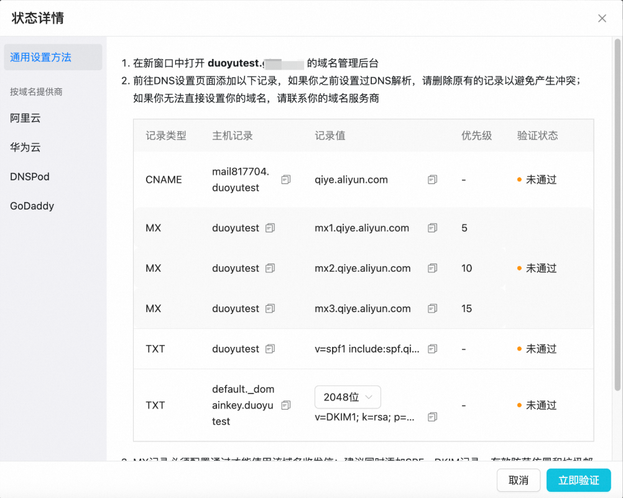623x498 pixels.
Task: Select the 通用设置方法 tab
Action: [53, 57]
